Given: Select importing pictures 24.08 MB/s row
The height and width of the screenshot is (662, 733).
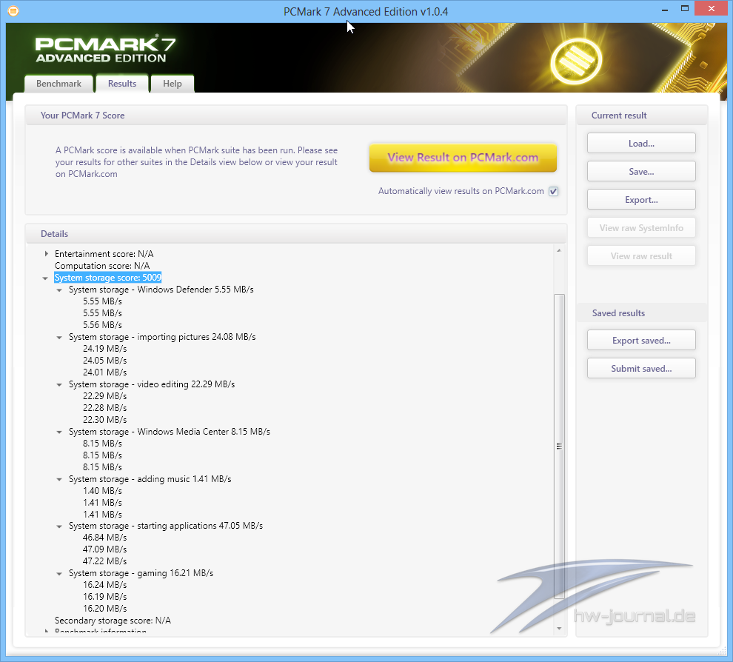Looking at the screenshot, I should [x=162, y=337].
